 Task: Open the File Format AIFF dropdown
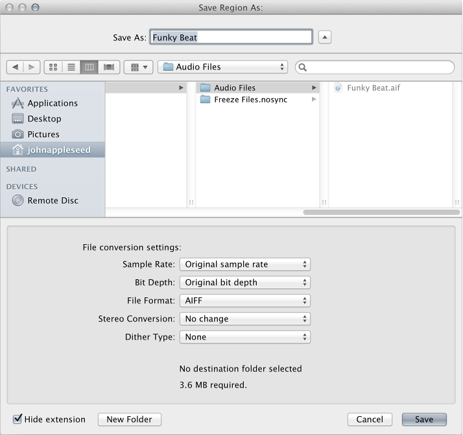click(x=245, y=301)
